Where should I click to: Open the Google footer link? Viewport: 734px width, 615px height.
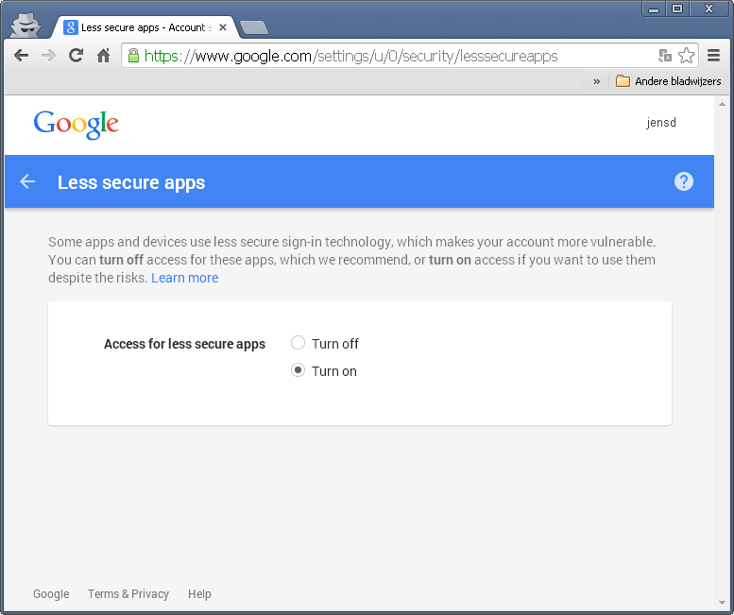click(51, 594)
